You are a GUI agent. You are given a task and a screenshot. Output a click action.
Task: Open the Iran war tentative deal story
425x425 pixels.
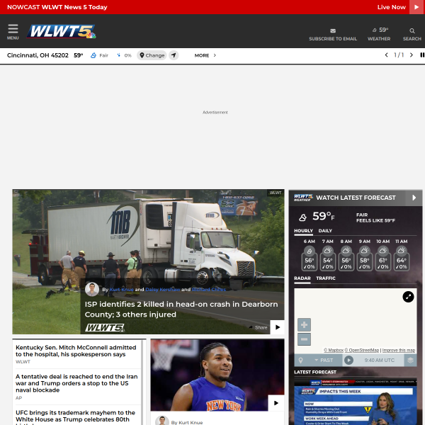click(76, 383)
